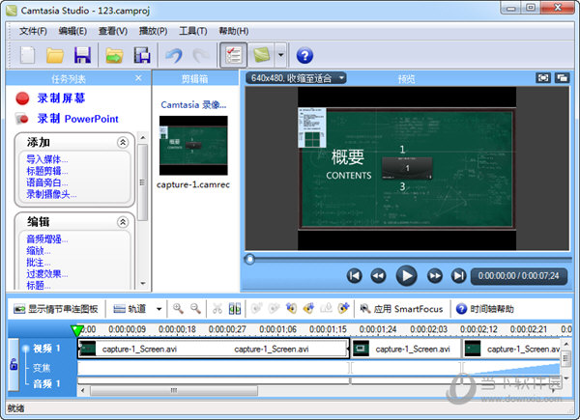The image size is (580, 420).
Task: Open the dropdown arrow beside view icon
Action: pyautogui.click(x=280, y=55)
